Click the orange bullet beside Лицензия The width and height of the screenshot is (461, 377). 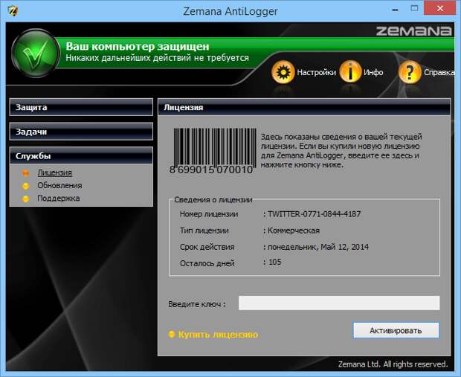(x=26, y=173)
